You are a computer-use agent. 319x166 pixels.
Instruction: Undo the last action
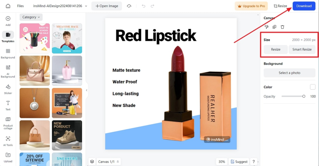pyautogui.click(x=144, y=6)
